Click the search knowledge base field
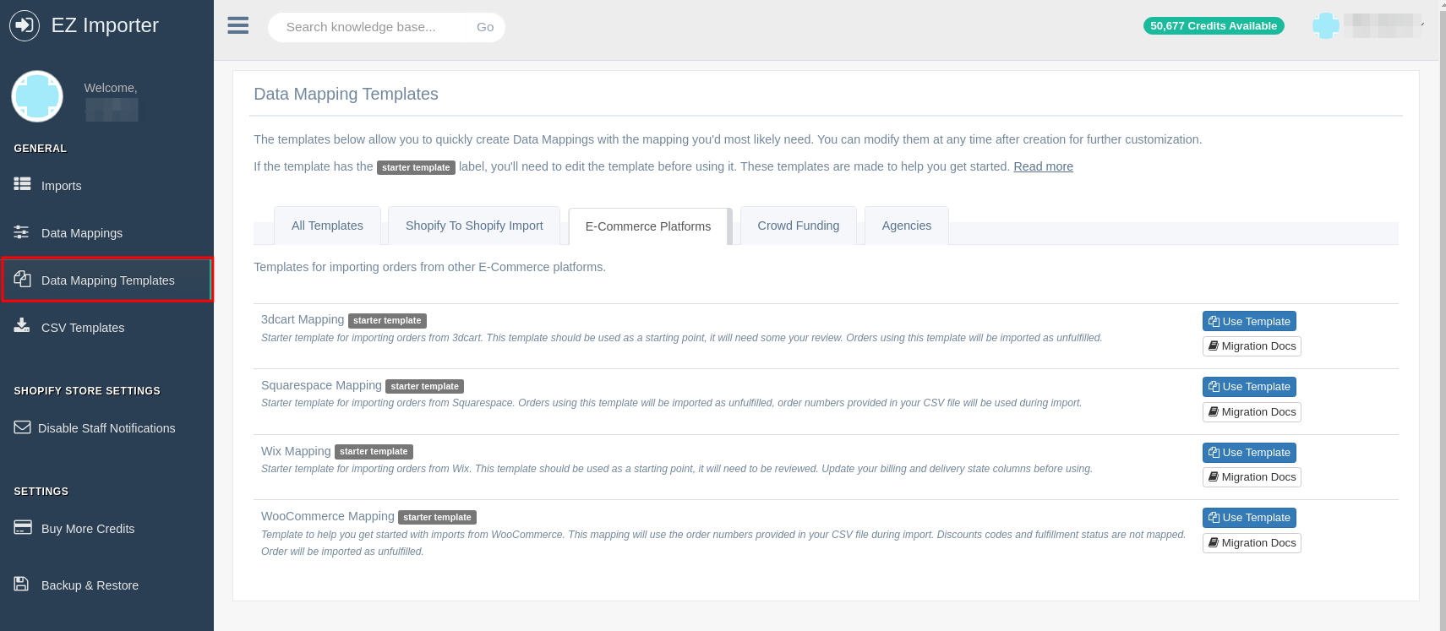This screenshot has height=631, width=1446. click(368, 27)
